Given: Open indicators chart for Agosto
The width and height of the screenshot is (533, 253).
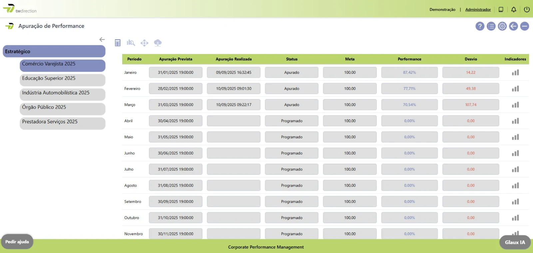Looking at the screenshot, I should pyautogui.click(x=515, y=185).
